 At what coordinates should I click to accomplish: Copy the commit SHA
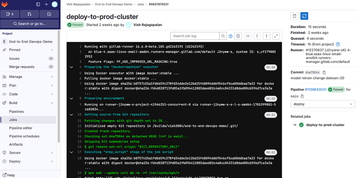tap(324, 73)
